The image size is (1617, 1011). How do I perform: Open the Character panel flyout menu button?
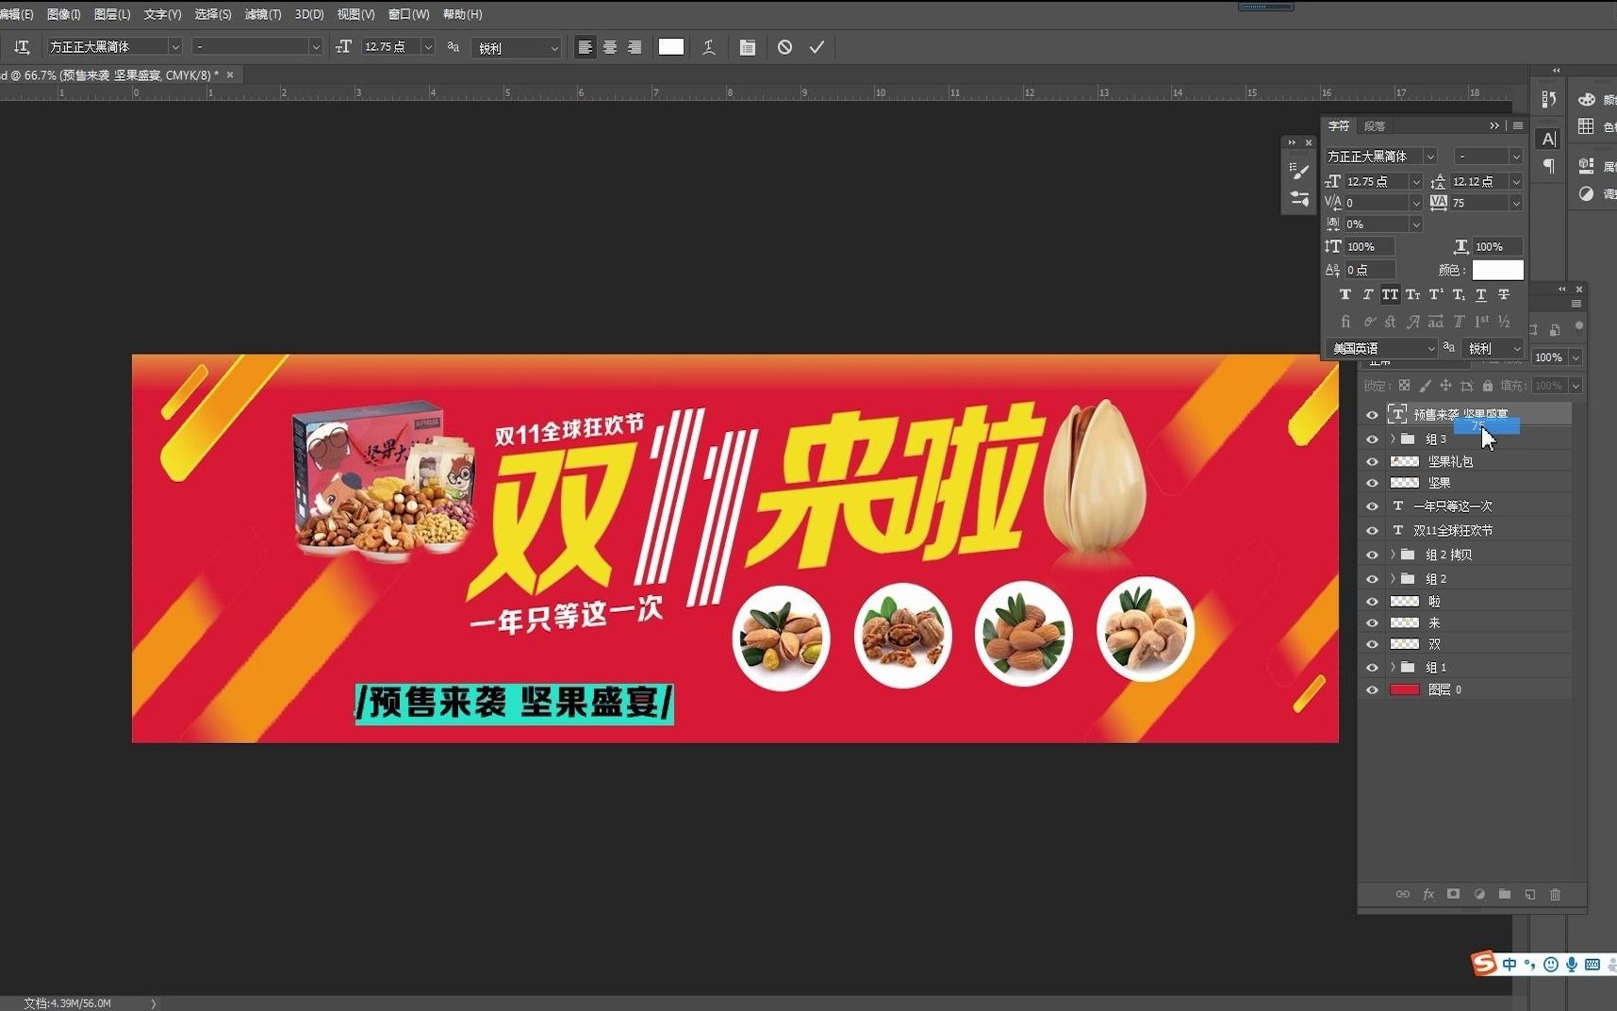[x=1518, y=125]
